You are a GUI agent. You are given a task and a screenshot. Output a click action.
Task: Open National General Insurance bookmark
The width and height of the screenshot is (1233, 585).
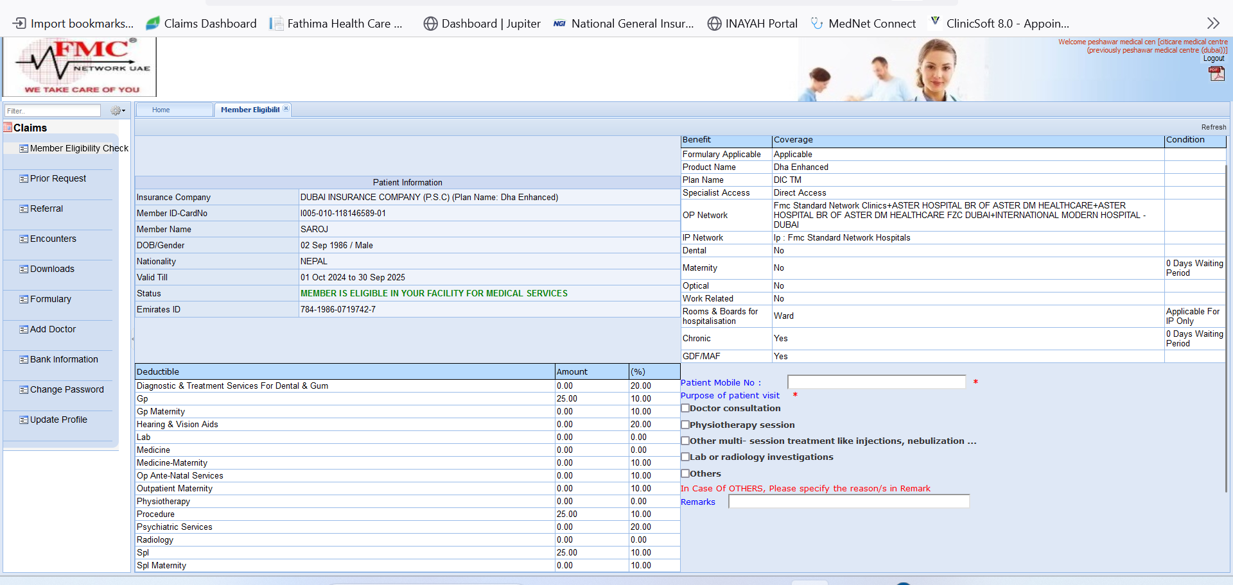point(624,24)
